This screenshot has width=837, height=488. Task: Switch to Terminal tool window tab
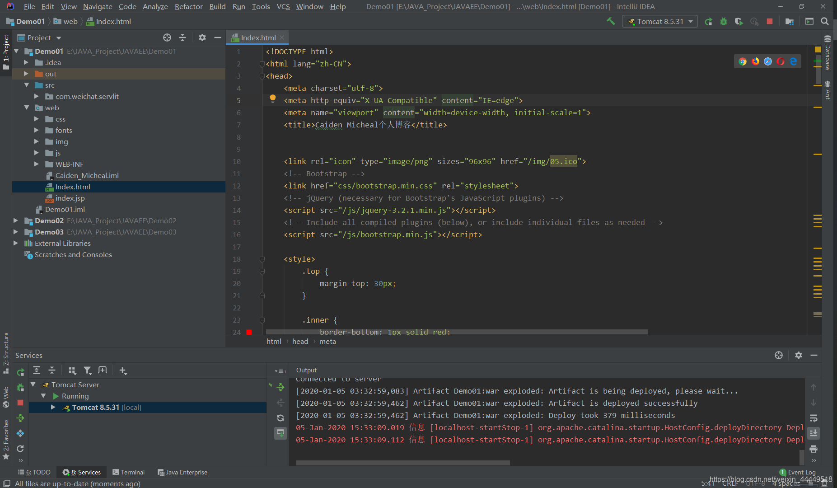(x=129, y=472)
